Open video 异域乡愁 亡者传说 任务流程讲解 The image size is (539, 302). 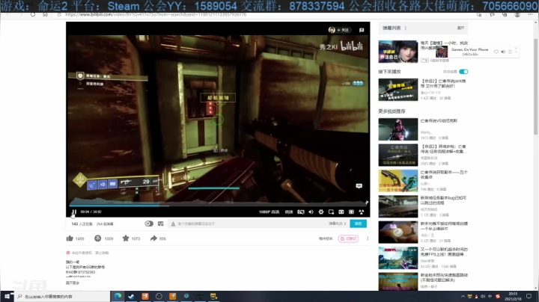tap(398, 155)
